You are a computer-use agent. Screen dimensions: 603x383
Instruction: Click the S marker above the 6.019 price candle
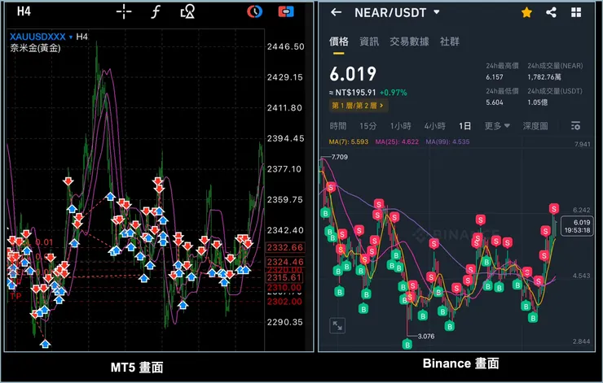coord(554,209)
